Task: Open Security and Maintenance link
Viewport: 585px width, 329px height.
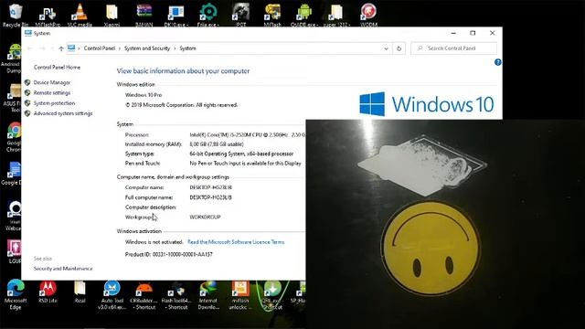Action: pyautogui.click(x=63, y=269)
